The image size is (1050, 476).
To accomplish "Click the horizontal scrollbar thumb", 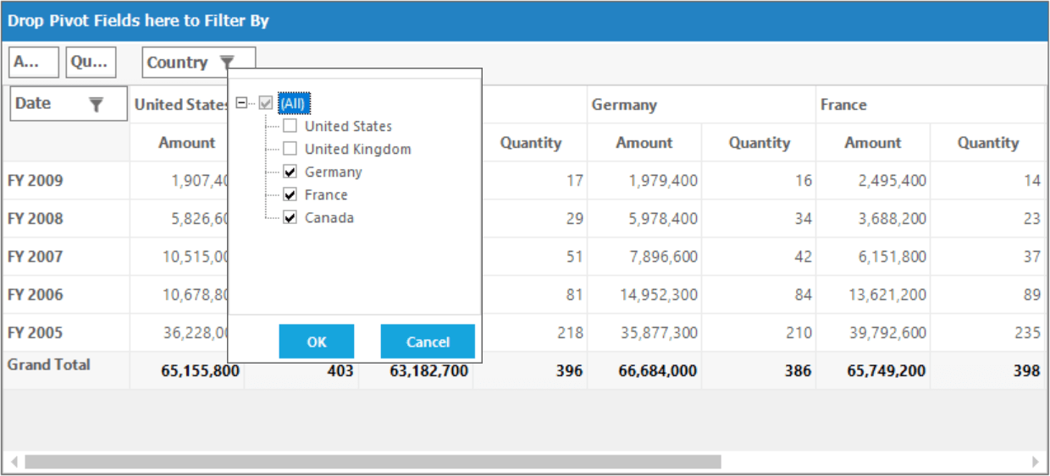I will point(373,462).
